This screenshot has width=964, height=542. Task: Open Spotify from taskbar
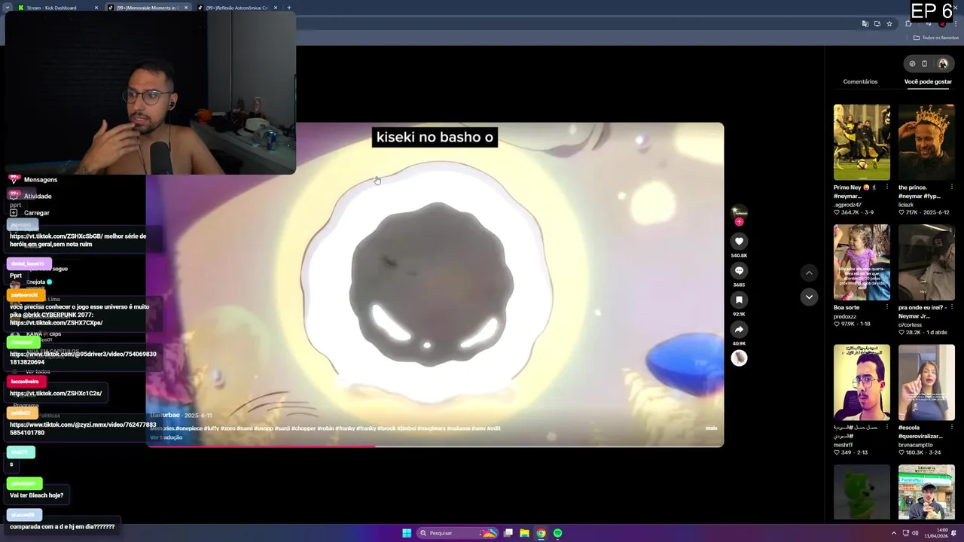click(557, 533)
